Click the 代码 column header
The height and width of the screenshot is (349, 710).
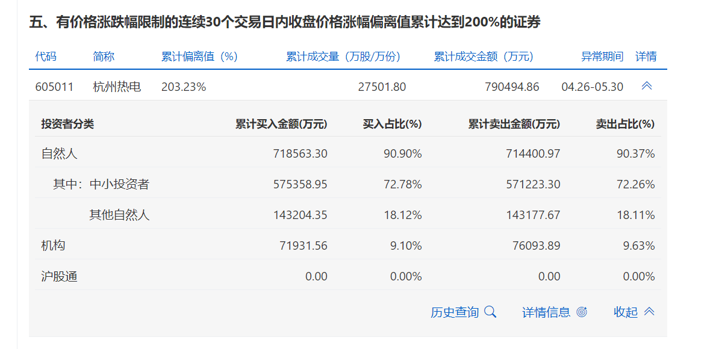[46, 57]
